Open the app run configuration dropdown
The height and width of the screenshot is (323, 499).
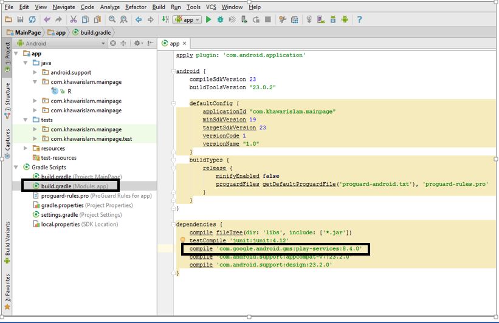(187, 19)
